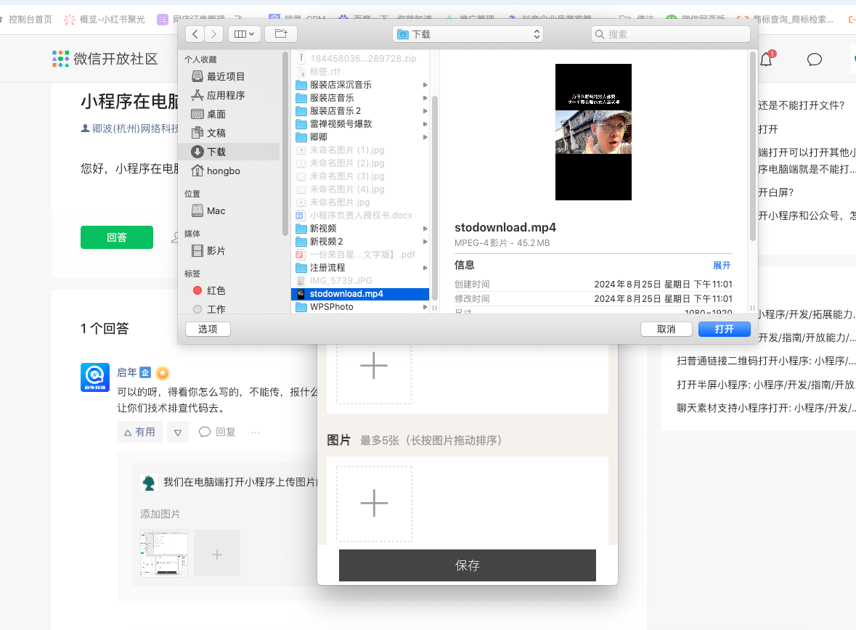The image size is (856, 630).
Task: Expand 注册流程 folder arrow
Action: click(x=425, y=268)
